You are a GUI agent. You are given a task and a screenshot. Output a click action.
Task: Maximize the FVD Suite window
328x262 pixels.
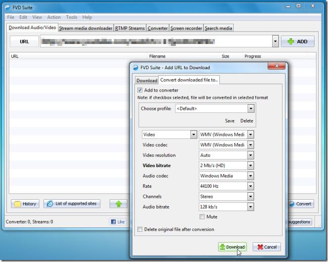[x=298, y=6]
